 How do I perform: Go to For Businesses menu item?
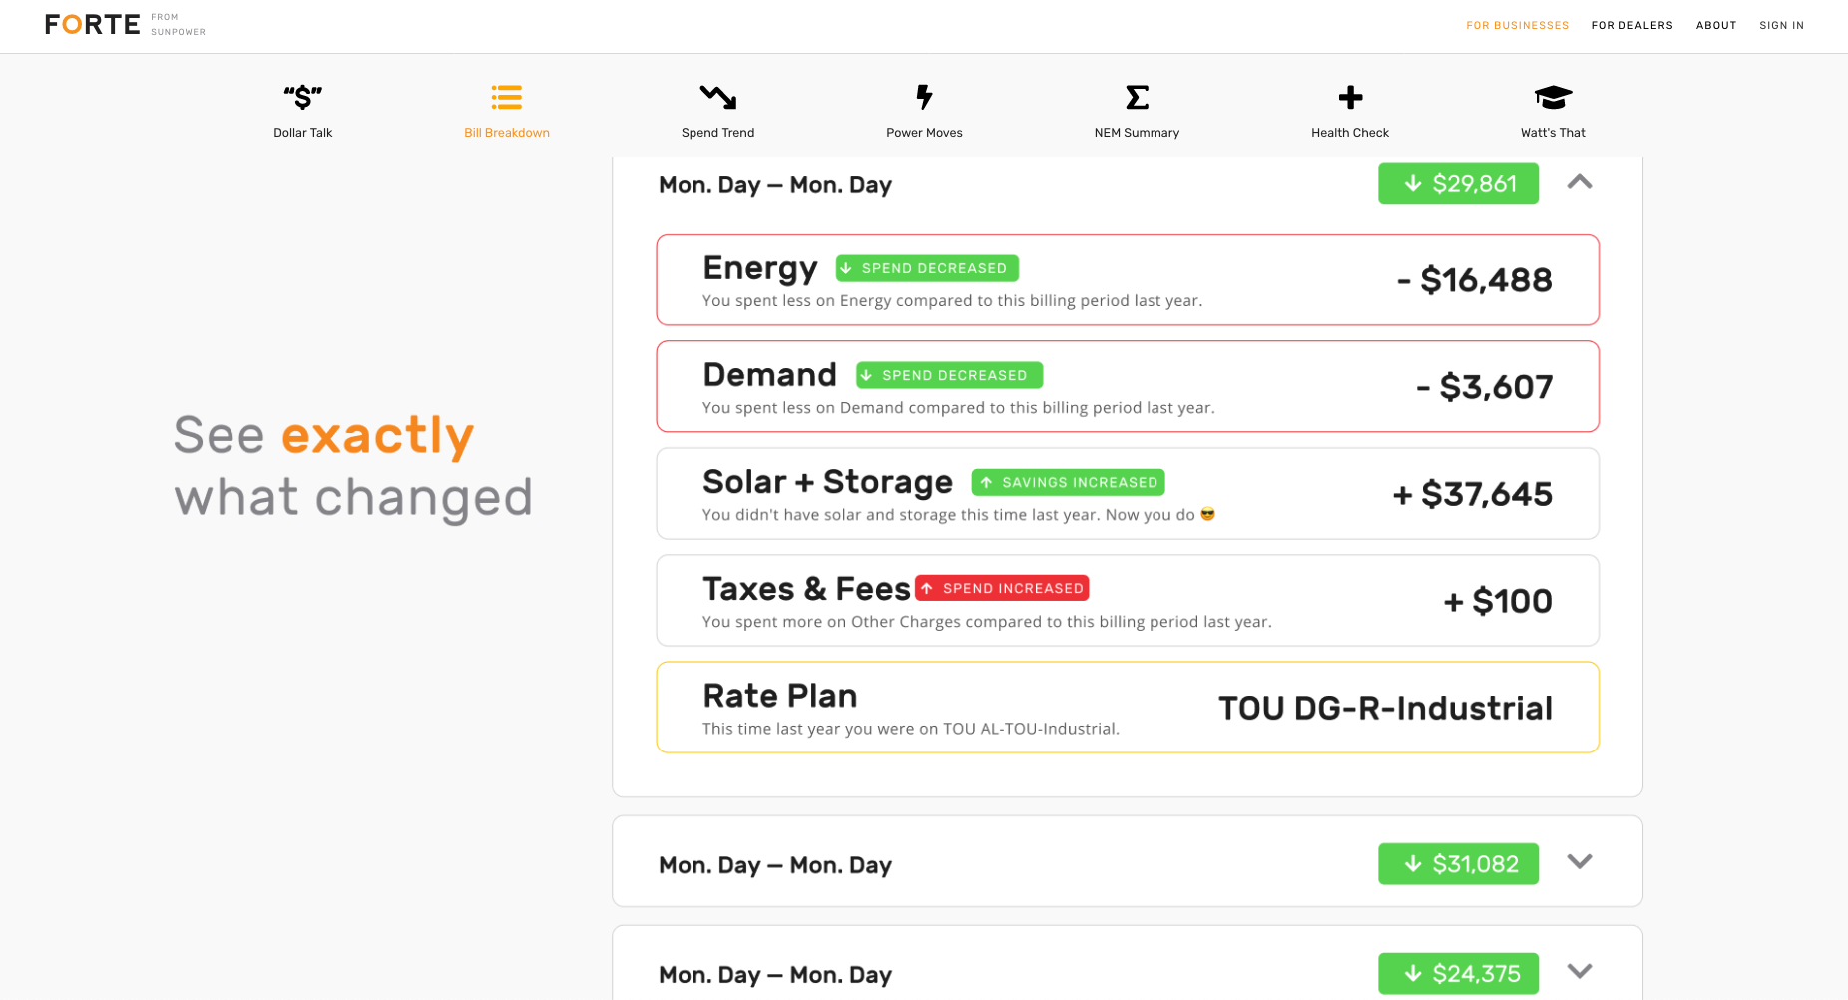click(x=1517, y=26)
